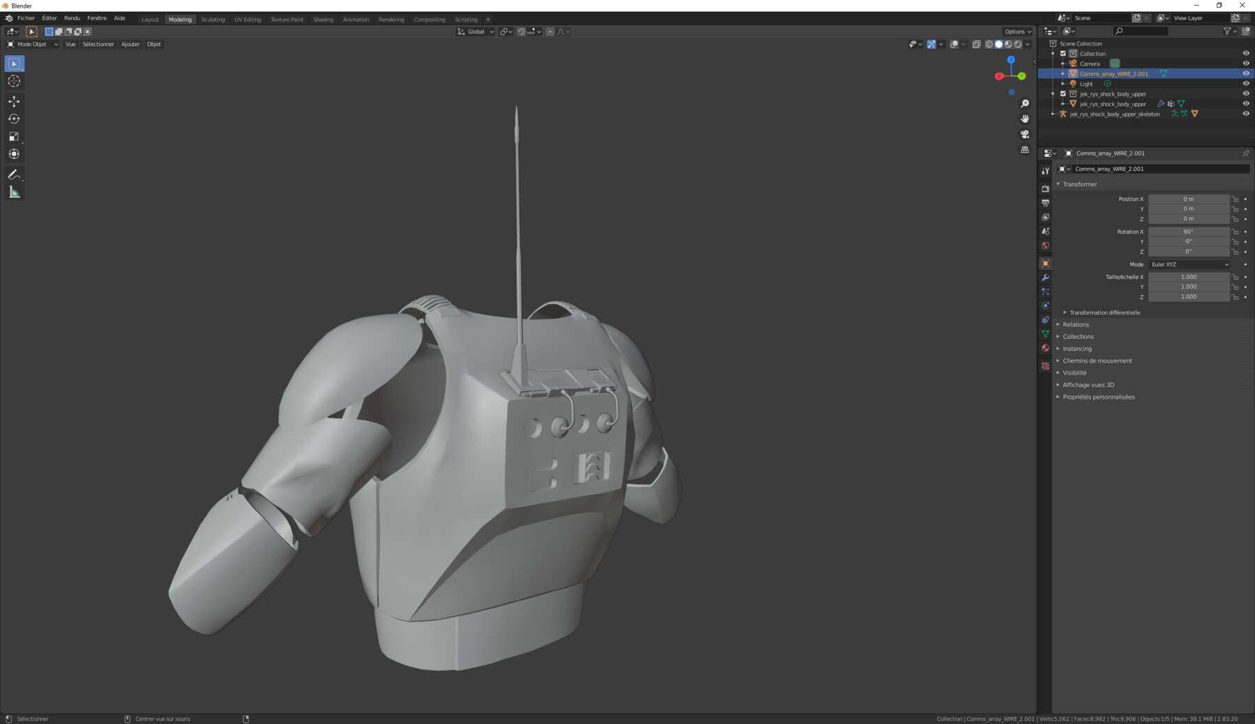Collapse the Transformer panel
The width and height of the screenshot is (1255, 724).
pyautogui.click(x=1079, y=184)
